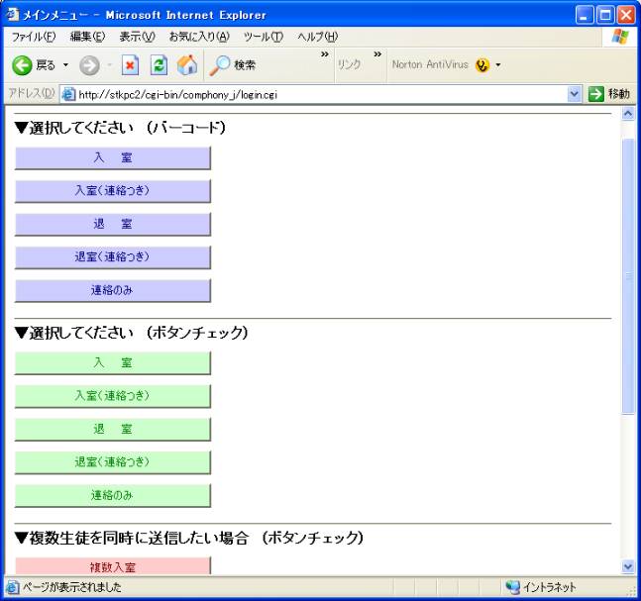Click the IE icon in title bar

(x=13, y=15)
